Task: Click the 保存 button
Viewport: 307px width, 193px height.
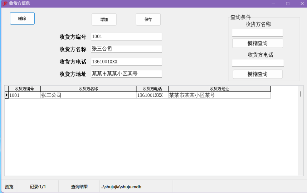Action: (x=148, y=19)
